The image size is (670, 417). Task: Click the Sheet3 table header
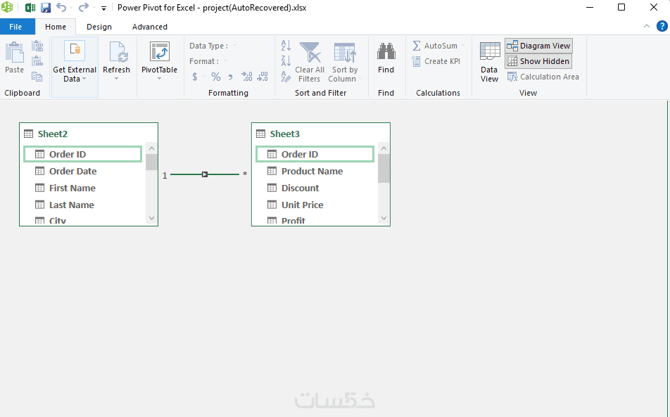tap(321, 134)
